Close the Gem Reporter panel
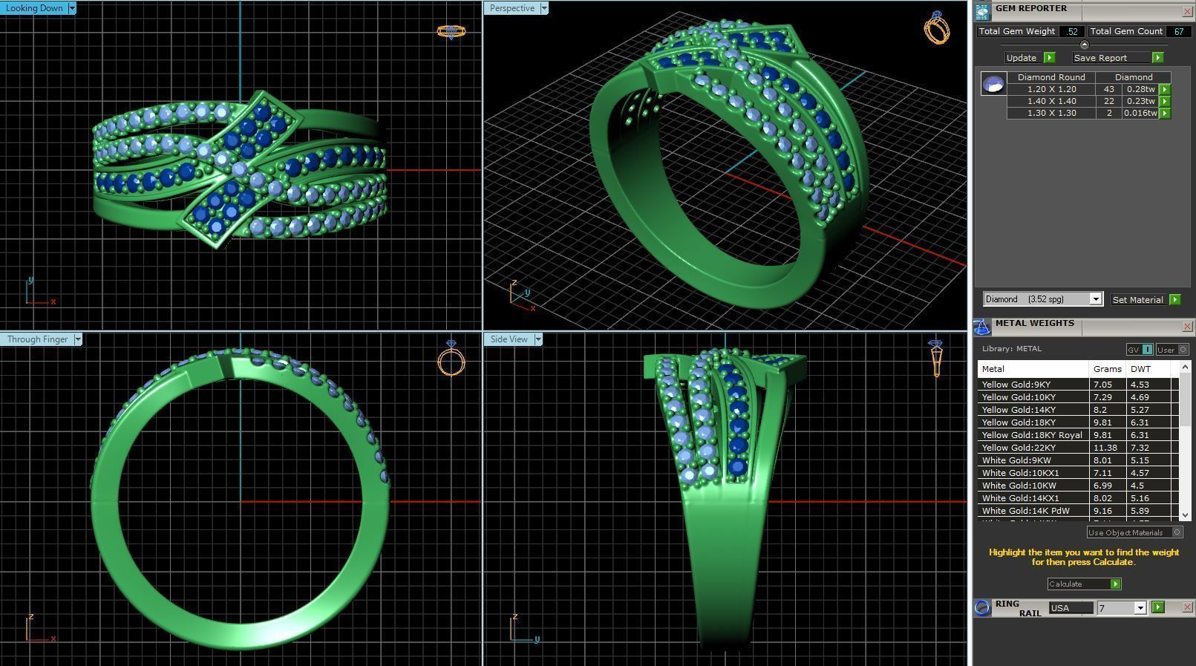 point(1186,12)
